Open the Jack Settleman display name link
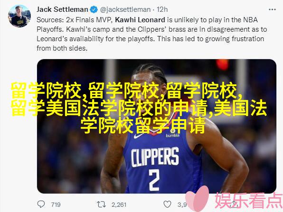 pos(62,9)
